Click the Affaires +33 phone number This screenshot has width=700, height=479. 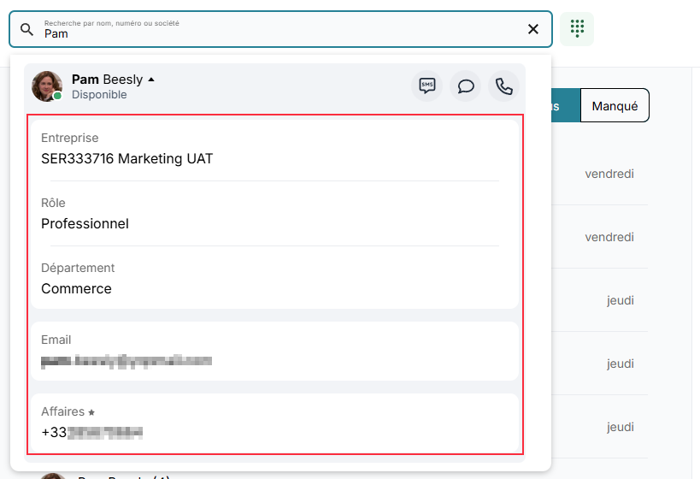[91, 432]
